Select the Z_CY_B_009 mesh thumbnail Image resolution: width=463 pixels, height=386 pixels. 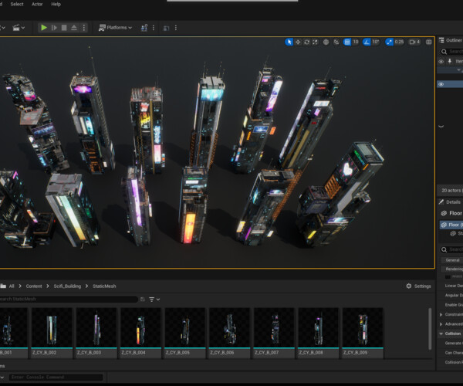[363, 333]
